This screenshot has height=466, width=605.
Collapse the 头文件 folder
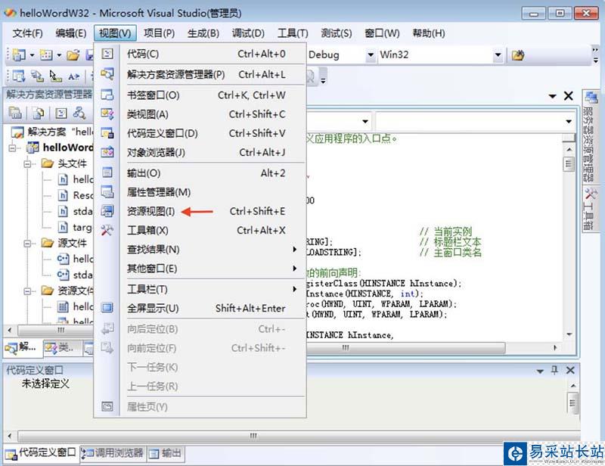[28, 164]
